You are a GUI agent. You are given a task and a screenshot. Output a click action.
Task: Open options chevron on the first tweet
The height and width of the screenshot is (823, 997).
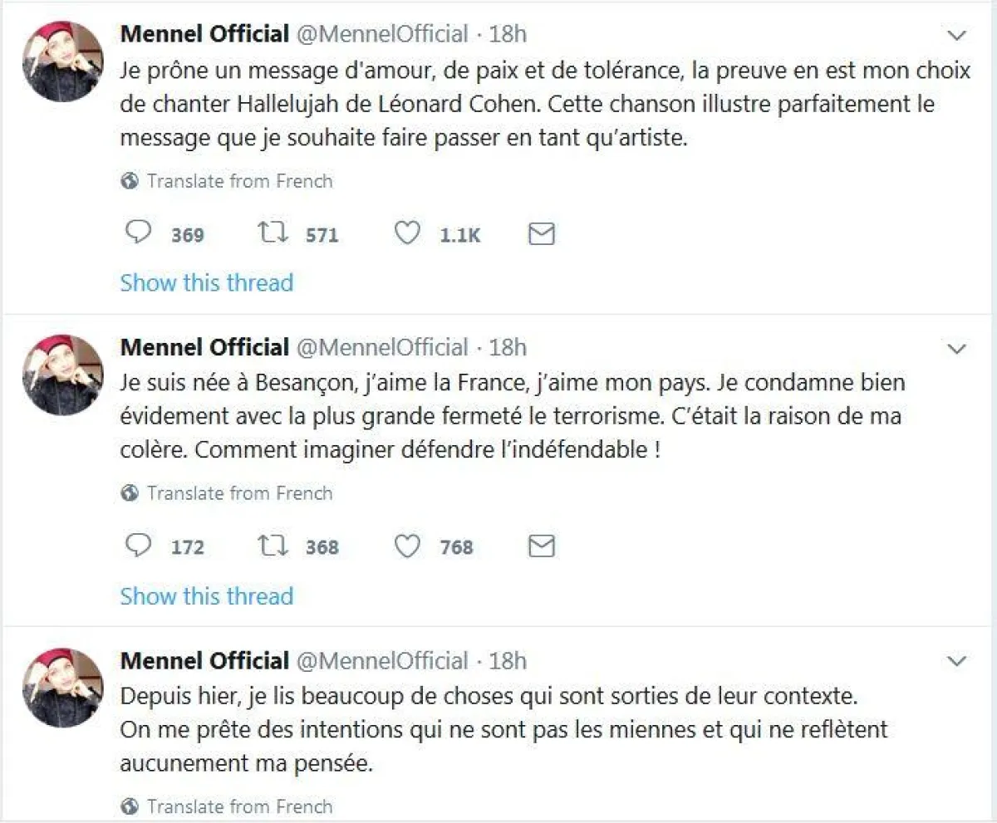click(957, 36)
